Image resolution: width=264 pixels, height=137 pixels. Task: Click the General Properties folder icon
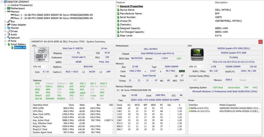pos(118,6)
